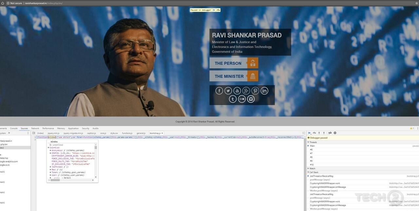Switch to the Application panel tab
Screen dimensions: 419x211
[x=73, y=128]
